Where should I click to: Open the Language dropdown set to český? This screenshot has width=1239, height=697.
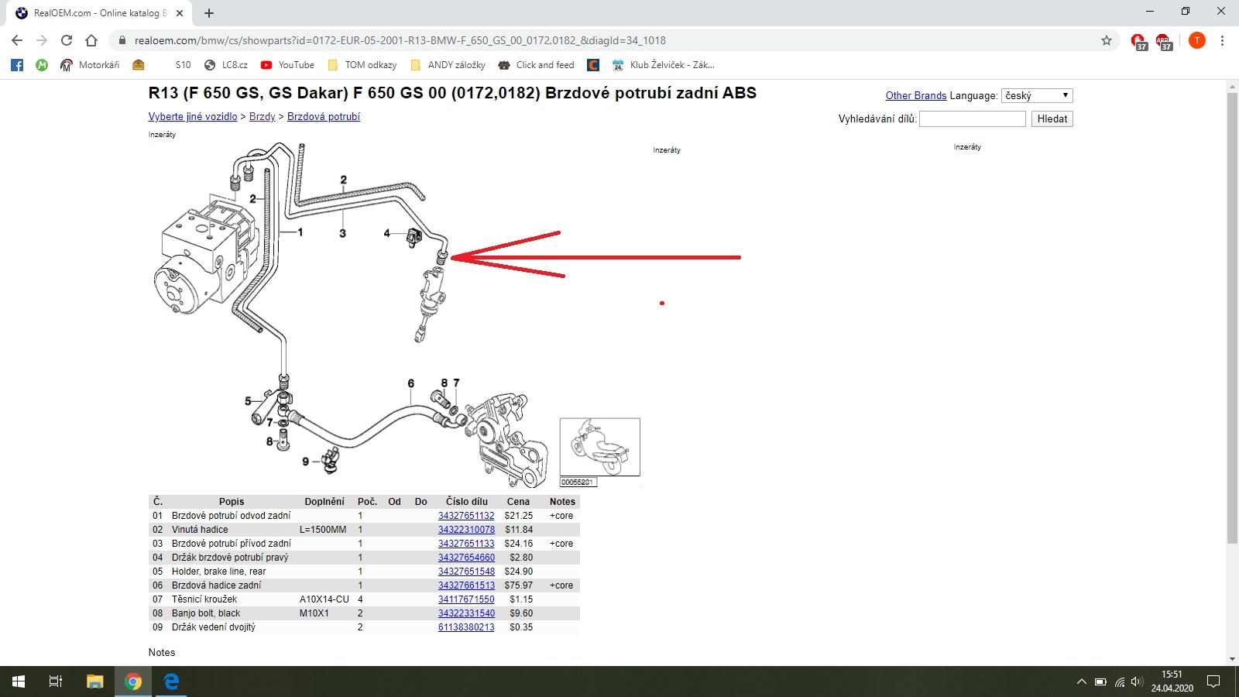point(1036,95)
